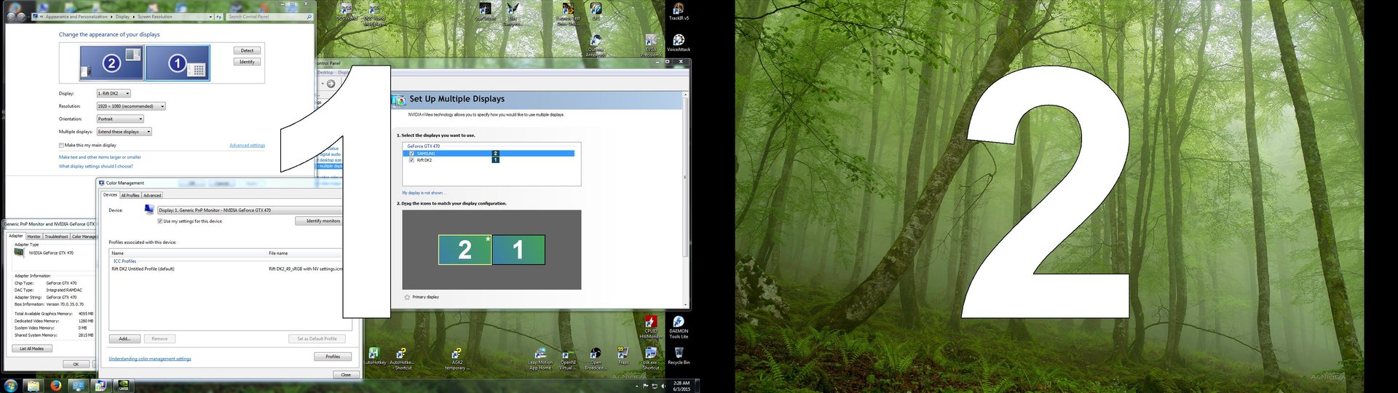Launch the Fraps desktop shortcut
Screen dimensions: 1398x393
(x=623, y=355)
